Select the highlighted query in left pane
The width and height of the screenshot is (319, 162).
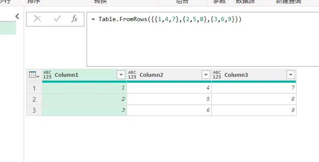coord(8,28)
